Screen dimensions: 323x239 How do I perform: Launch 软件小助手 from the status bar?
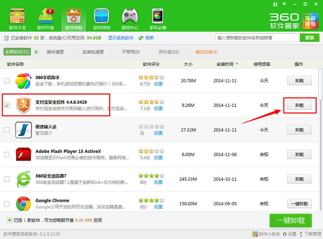pos(266,234)
